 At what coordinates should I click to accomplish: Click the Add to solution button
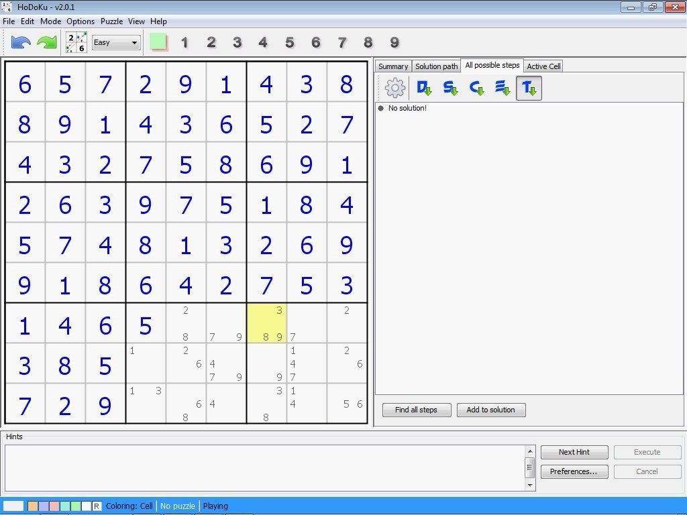(x=490, y=410)
